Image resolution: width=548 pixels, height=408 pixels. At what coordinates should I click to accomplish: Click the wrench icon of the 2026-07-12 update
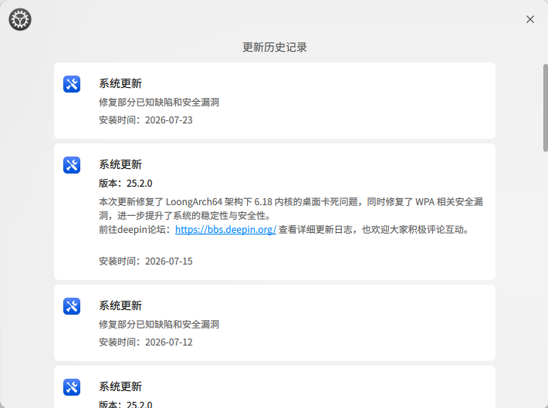tap(72, 306)
